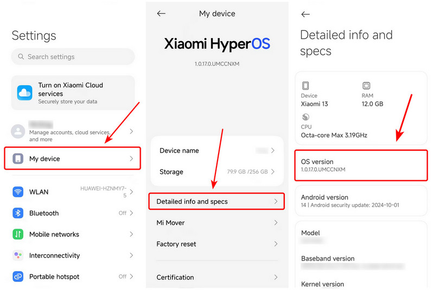434x290 pixels.
Task: Open Portable hotspot settings
Action: [73, 276]
